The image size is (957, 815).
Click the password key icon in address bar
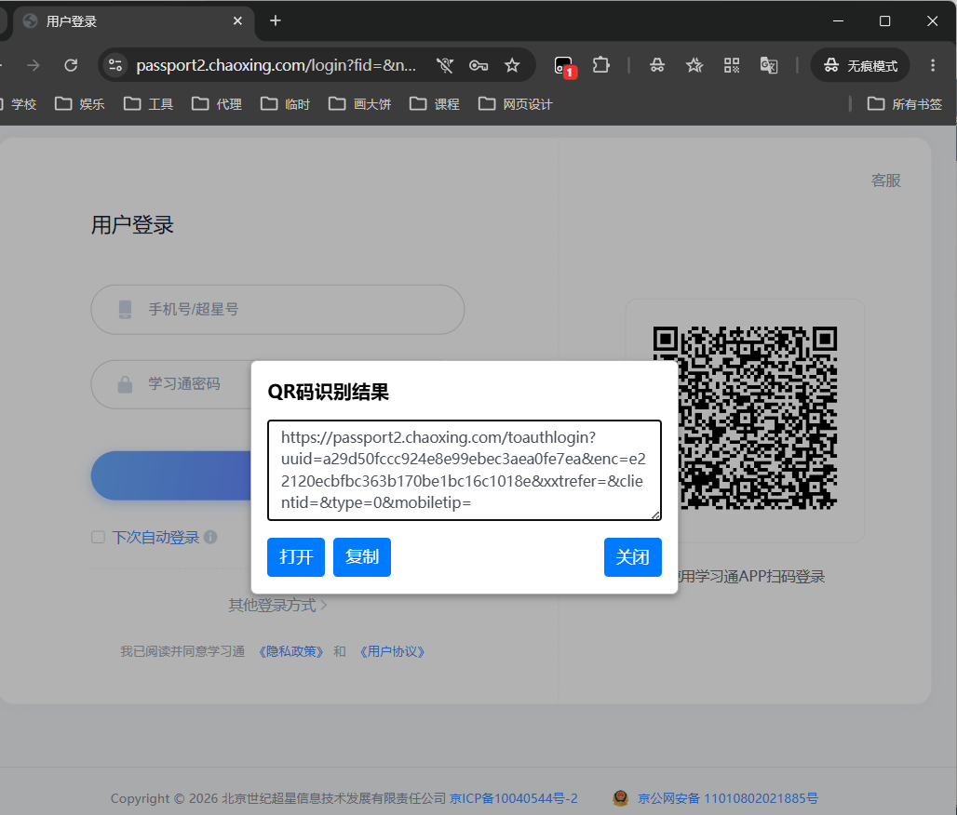(478, 65)
